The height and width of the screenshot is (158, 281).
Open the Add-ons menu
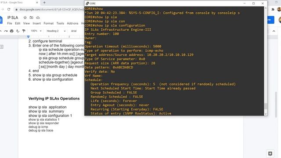(72, 23)
